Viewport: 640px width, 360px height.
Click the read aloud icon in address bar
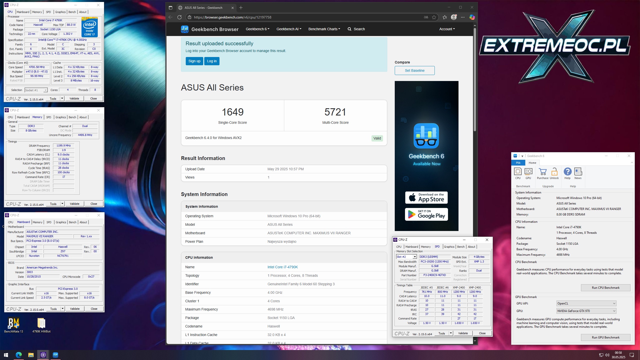click(426, 17)
